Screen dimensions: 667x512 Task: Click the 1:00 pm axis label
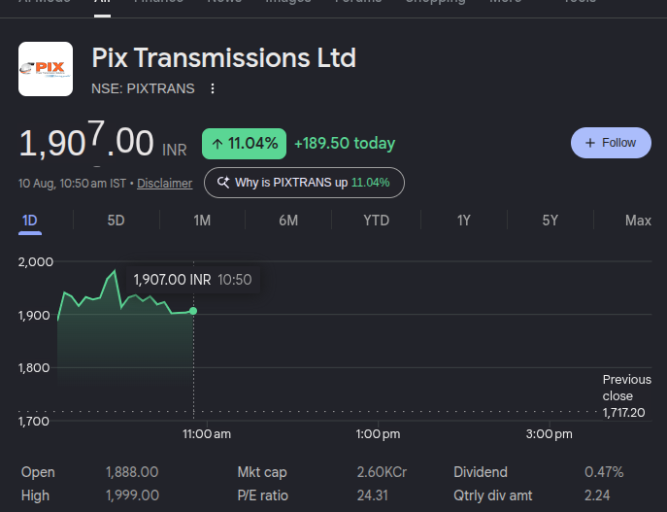click(379, 434)
